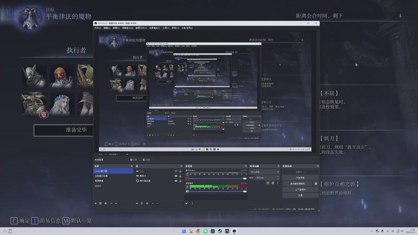
Task: Move the selected source up
Action: point(153,203)
